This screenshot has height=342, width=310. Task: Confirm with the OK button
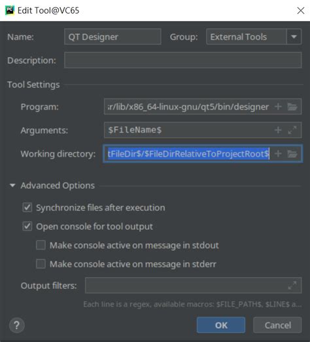coord(221,325)
